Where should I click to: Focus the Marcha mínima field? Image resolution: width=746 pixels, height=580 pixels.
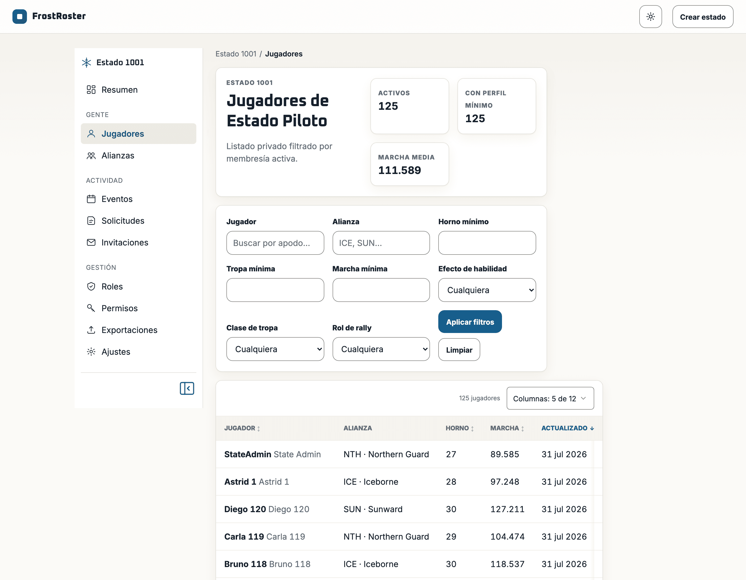tap(381, 290)
